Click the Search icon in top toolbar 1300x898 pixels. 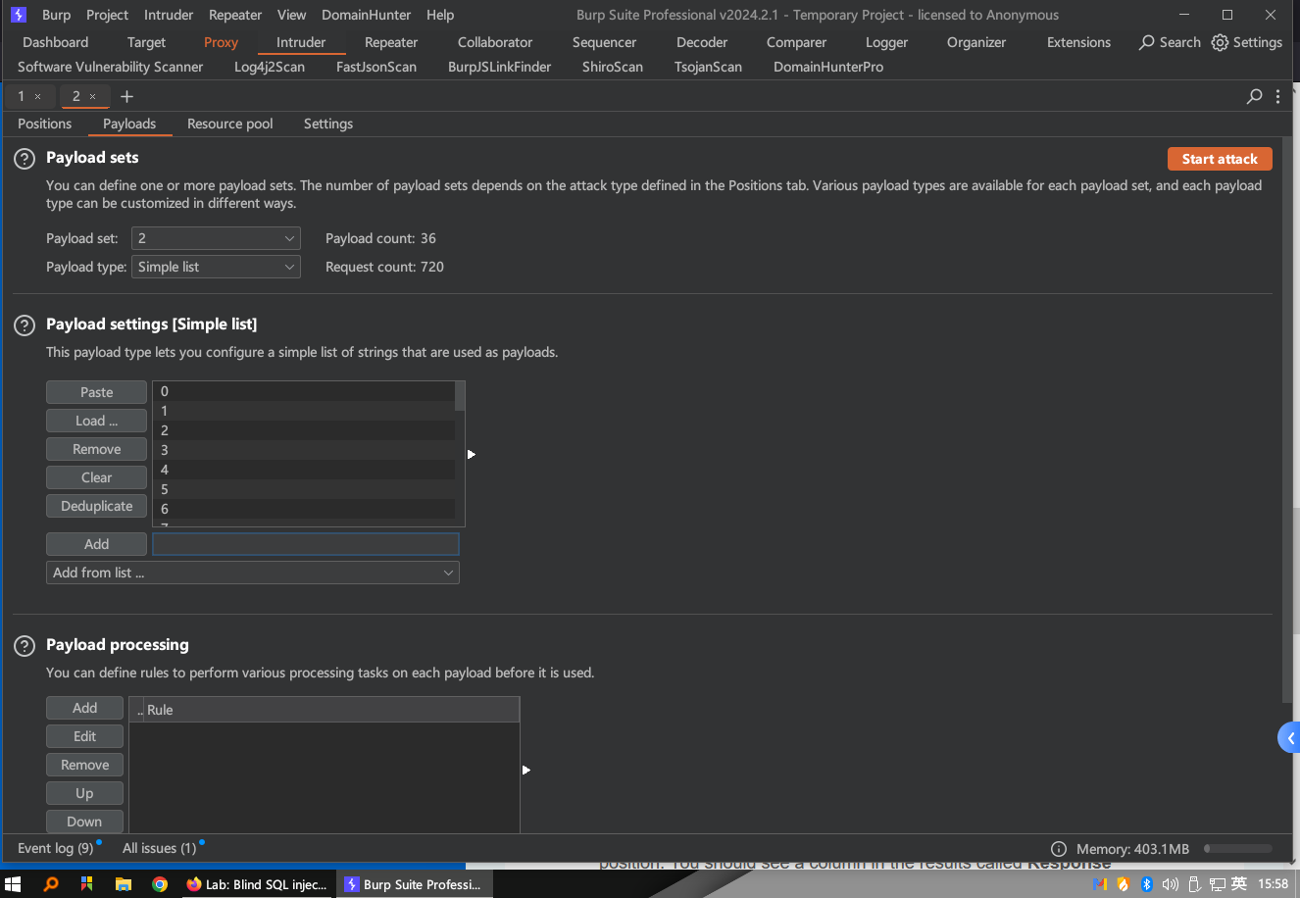[1170, 42]
